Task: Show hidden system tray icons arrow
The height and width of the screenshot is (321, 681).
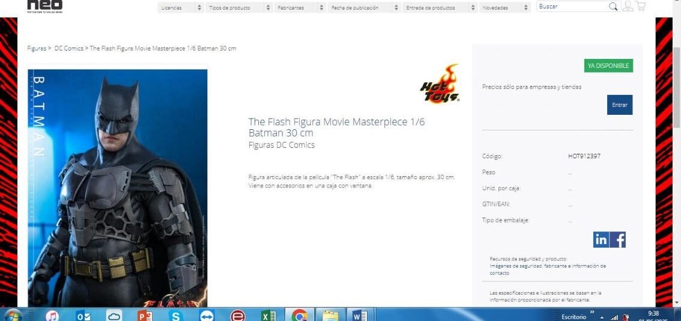Action: pyautogui.click(x=602, y=317)
